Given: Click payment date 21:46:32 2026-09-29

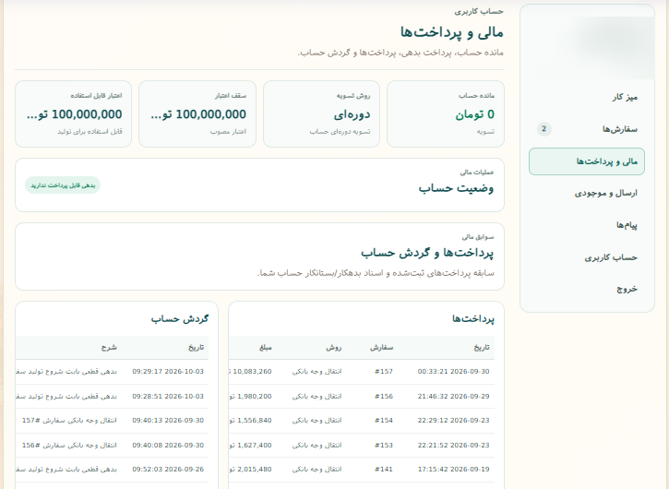Looking at the screenshot, I should tap(454, 396).
